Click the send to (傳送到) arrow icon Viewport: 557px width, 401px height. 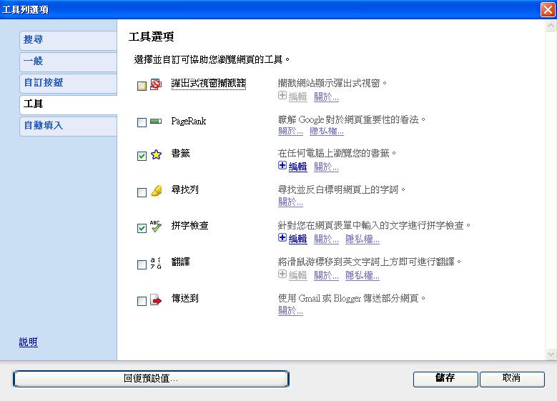(156, 300)
